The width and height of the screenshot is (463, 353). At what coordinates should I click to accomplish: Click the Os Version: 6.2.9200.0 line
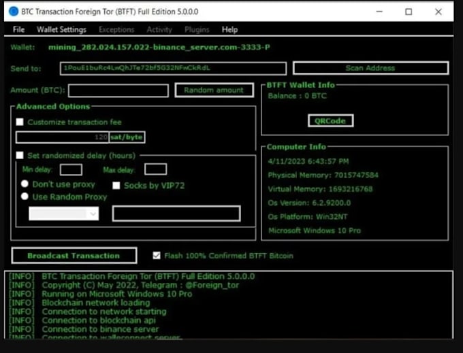click(309, 203)
